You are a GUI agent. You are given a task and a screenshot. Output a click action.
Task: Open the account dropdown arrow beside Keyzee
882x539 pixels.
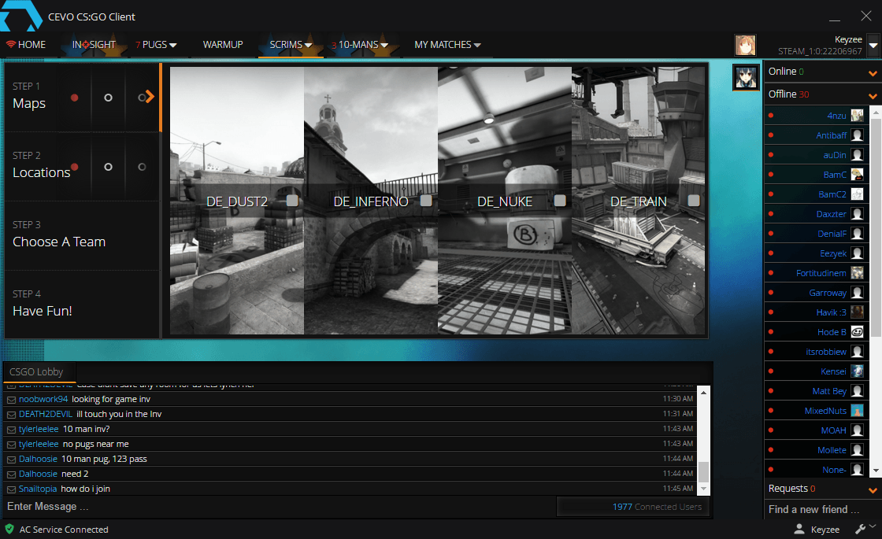[873, 45]
